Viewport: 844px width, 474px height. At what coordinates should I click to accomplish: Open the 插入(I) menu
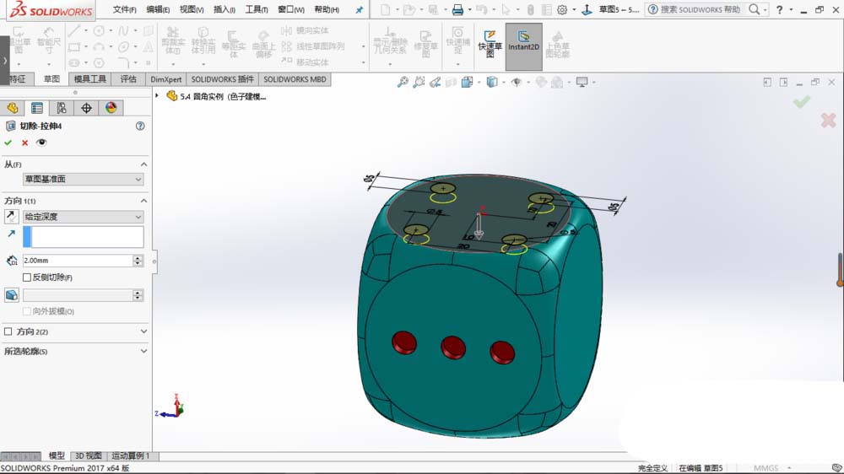(224, 9)
